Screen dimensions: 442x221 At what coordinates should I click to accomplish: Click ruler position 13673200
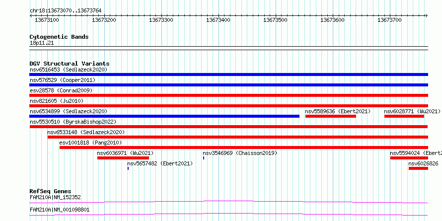click(104, 20)
